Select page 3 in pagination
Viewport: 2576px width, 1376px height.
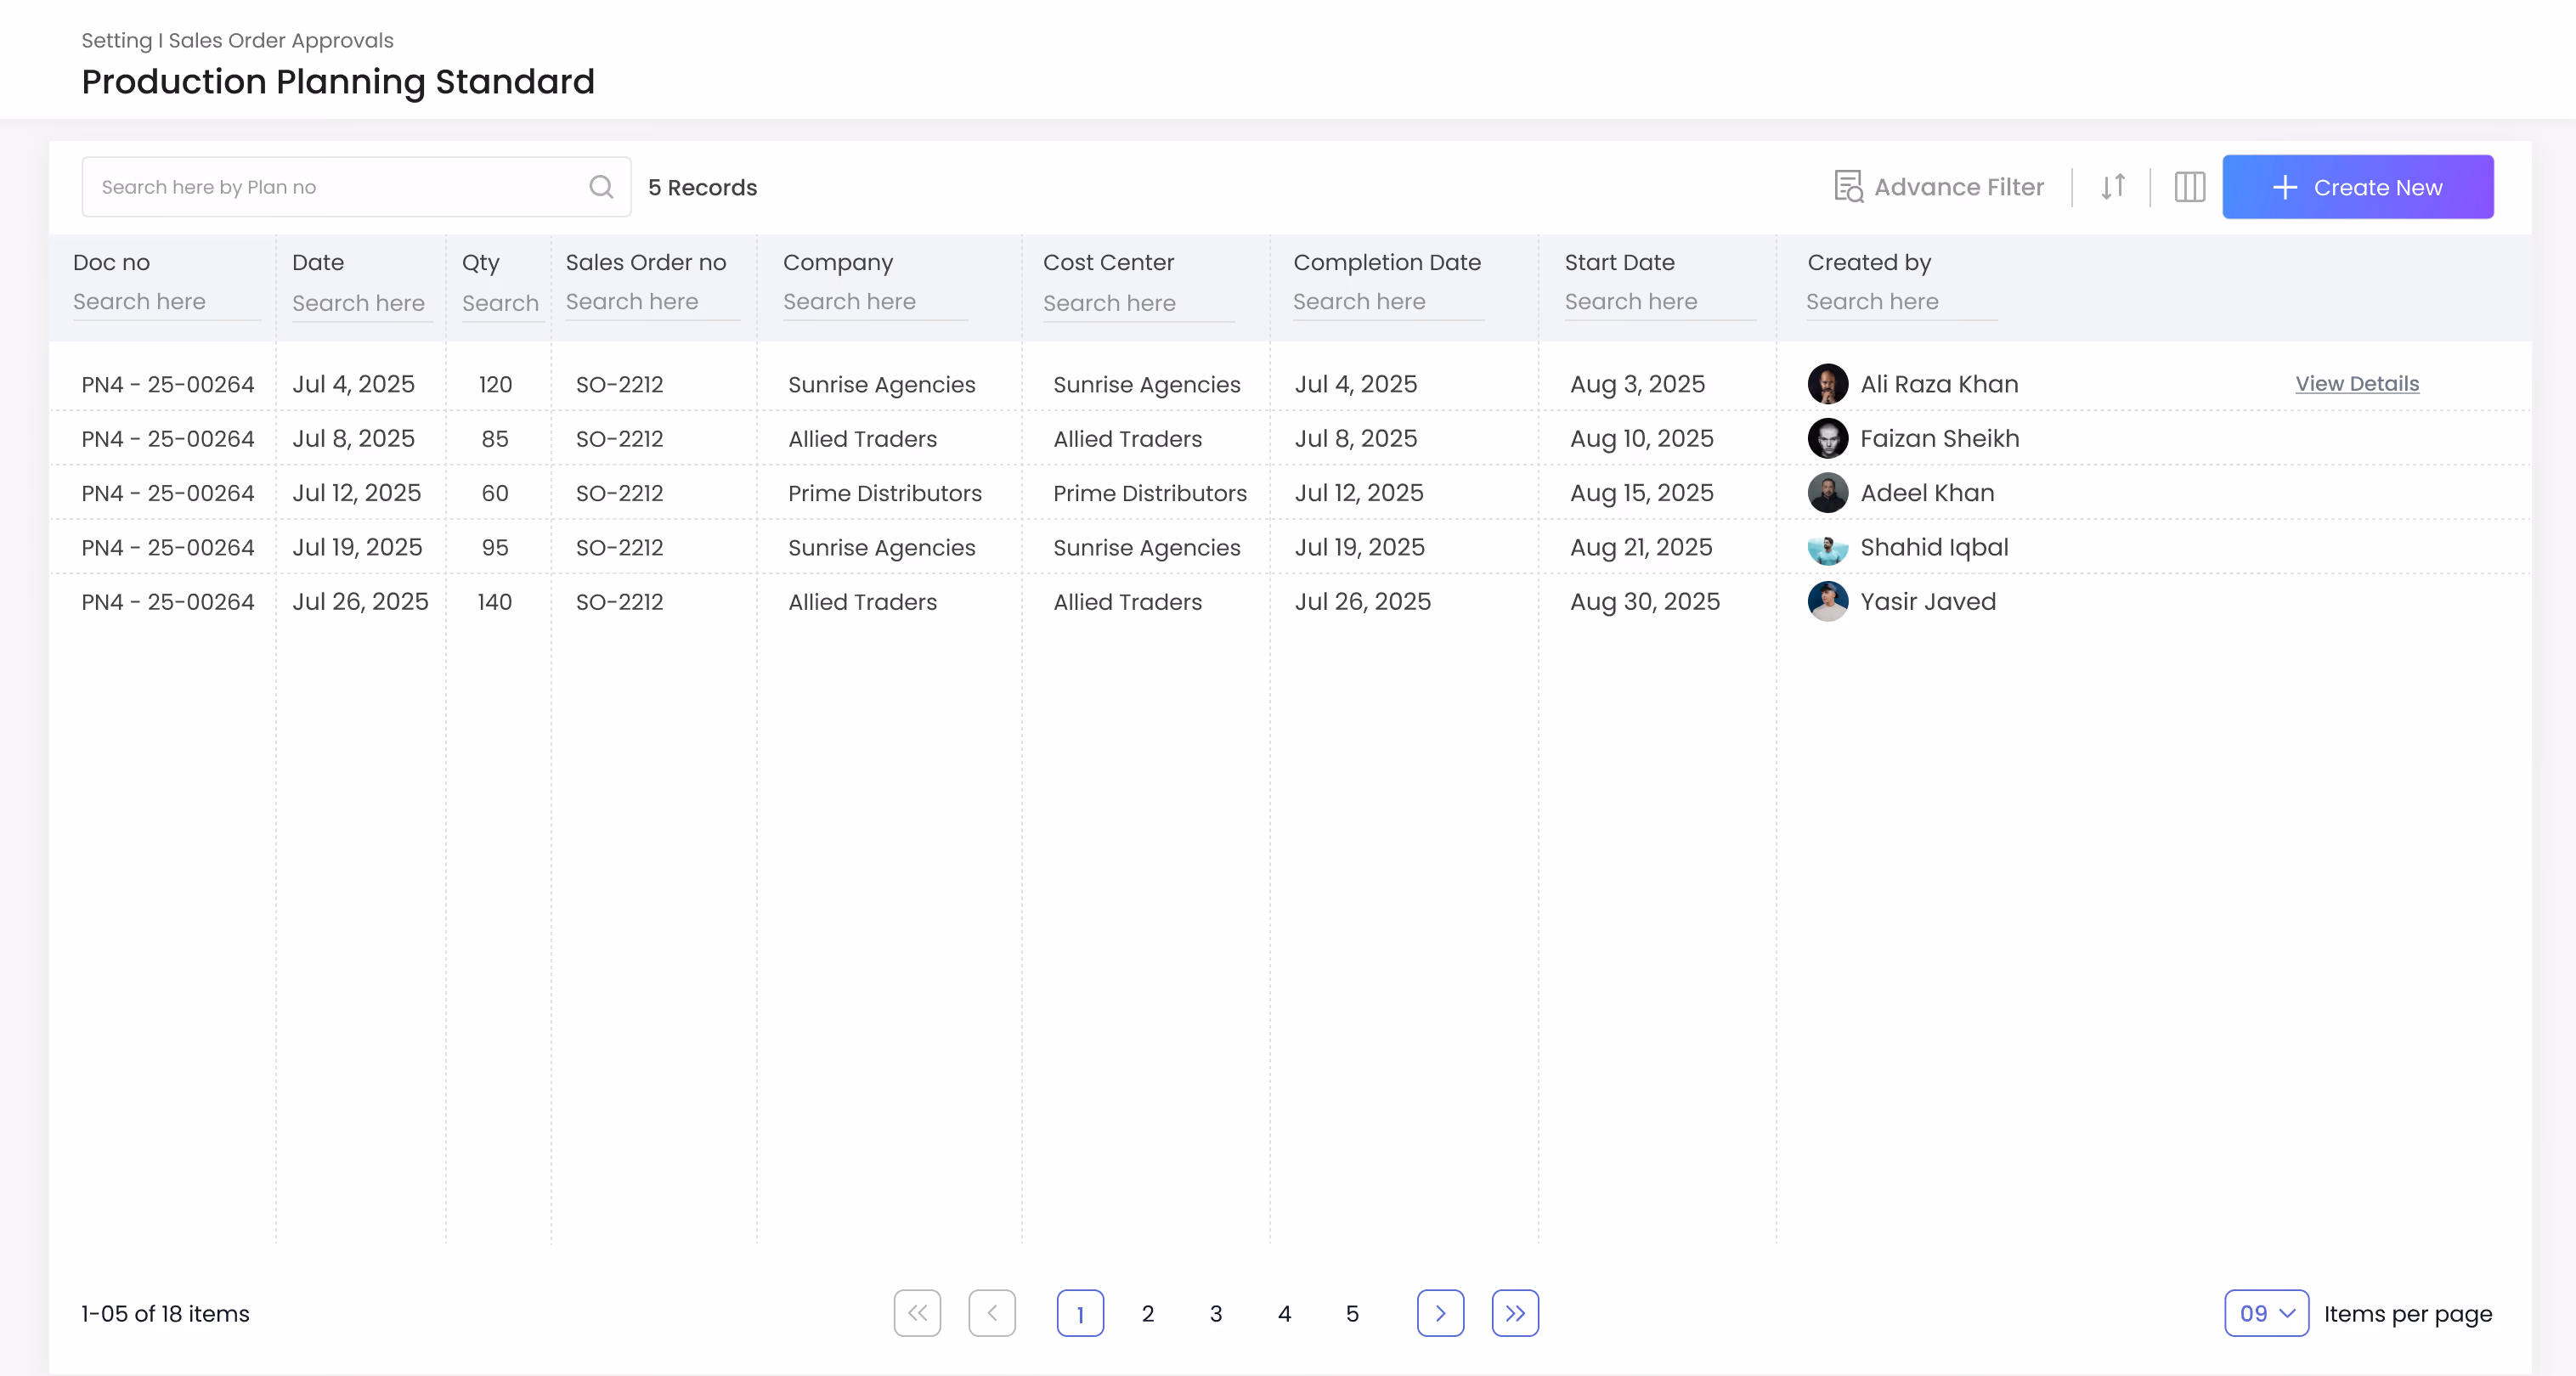coord(1216,1313)
